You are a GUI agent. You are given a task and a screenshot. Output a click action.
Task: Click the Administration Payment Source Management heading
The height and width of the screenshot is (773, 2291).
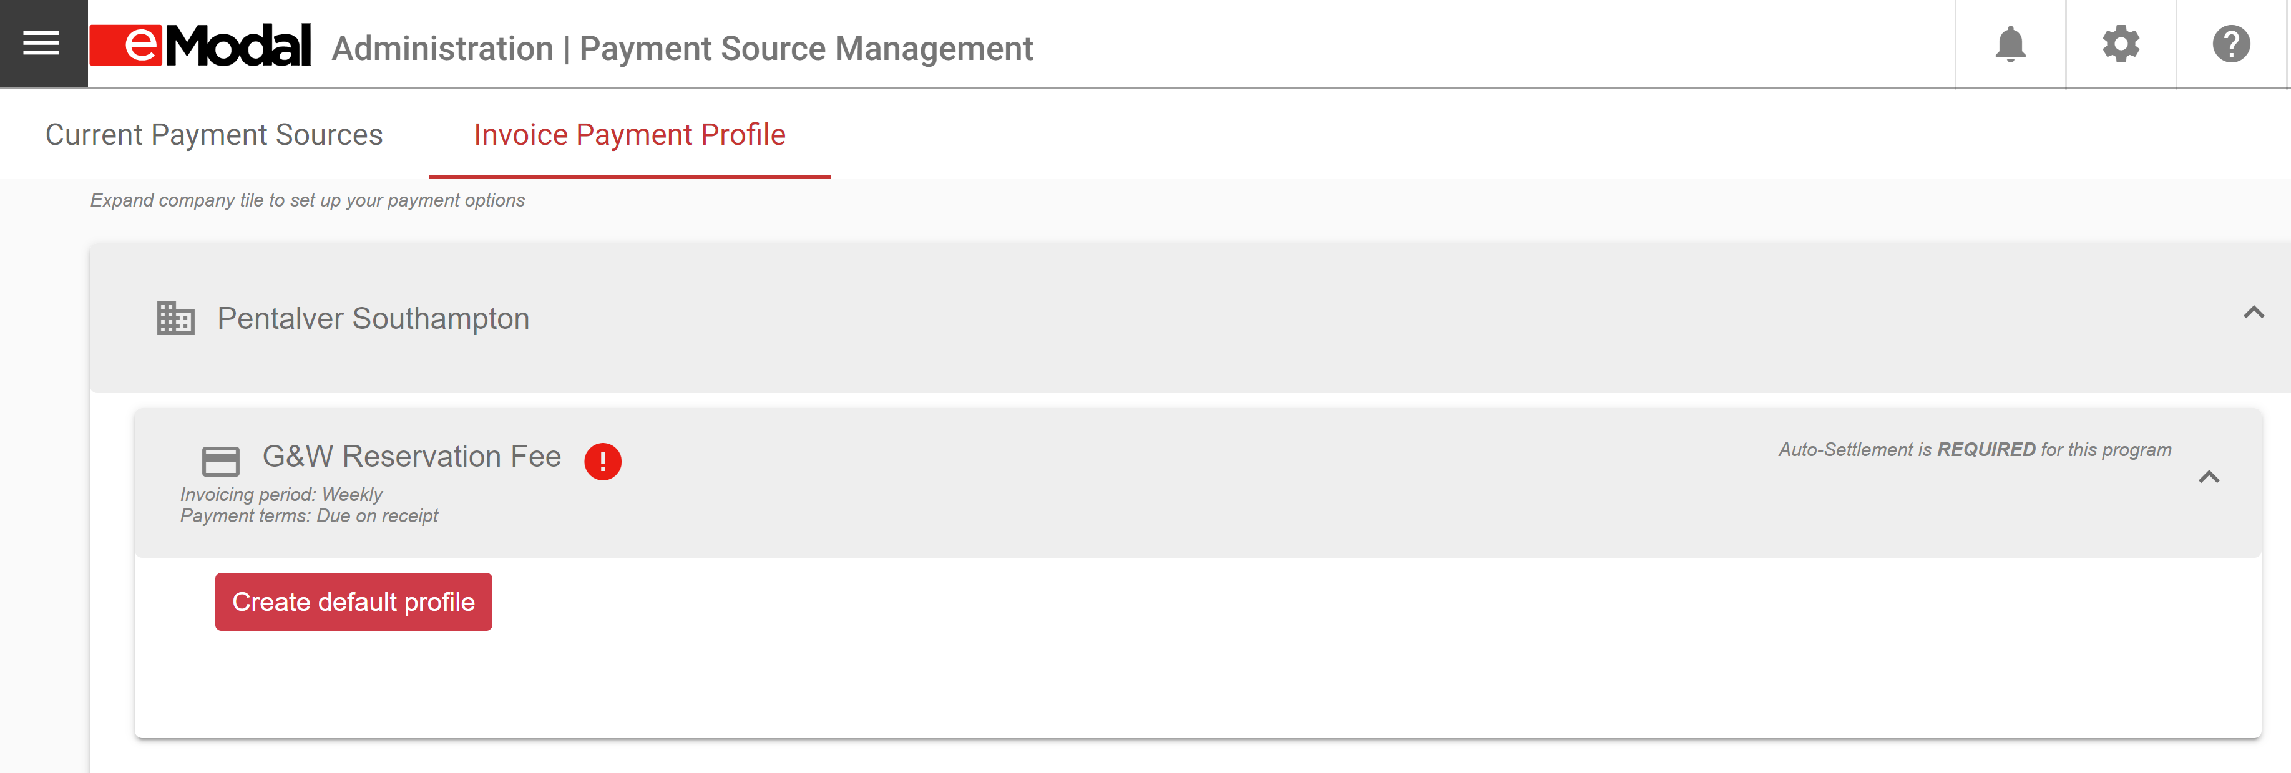(x=682, y=48)
